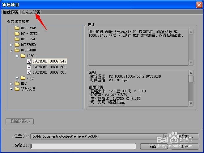Screen dimensions: 204x153
Task: Expand the 移动设备 tree node
Action: 11,89
